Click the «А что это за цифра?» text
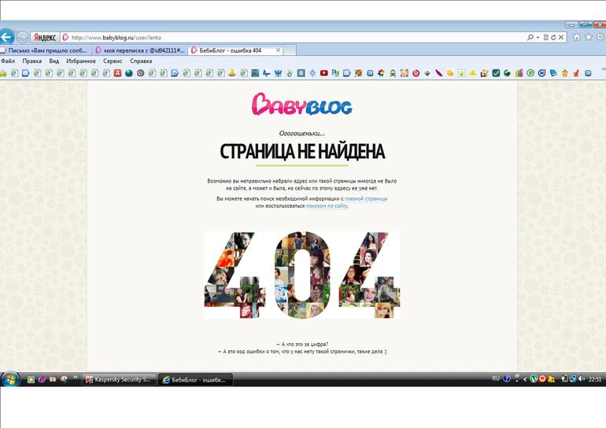Screen dimensions: 606x428 coord(305,344)
